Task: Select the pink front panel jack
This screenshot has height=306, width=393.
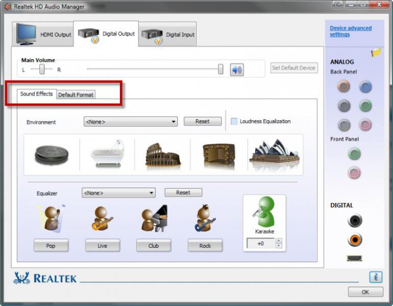Action: pos(354,173)
